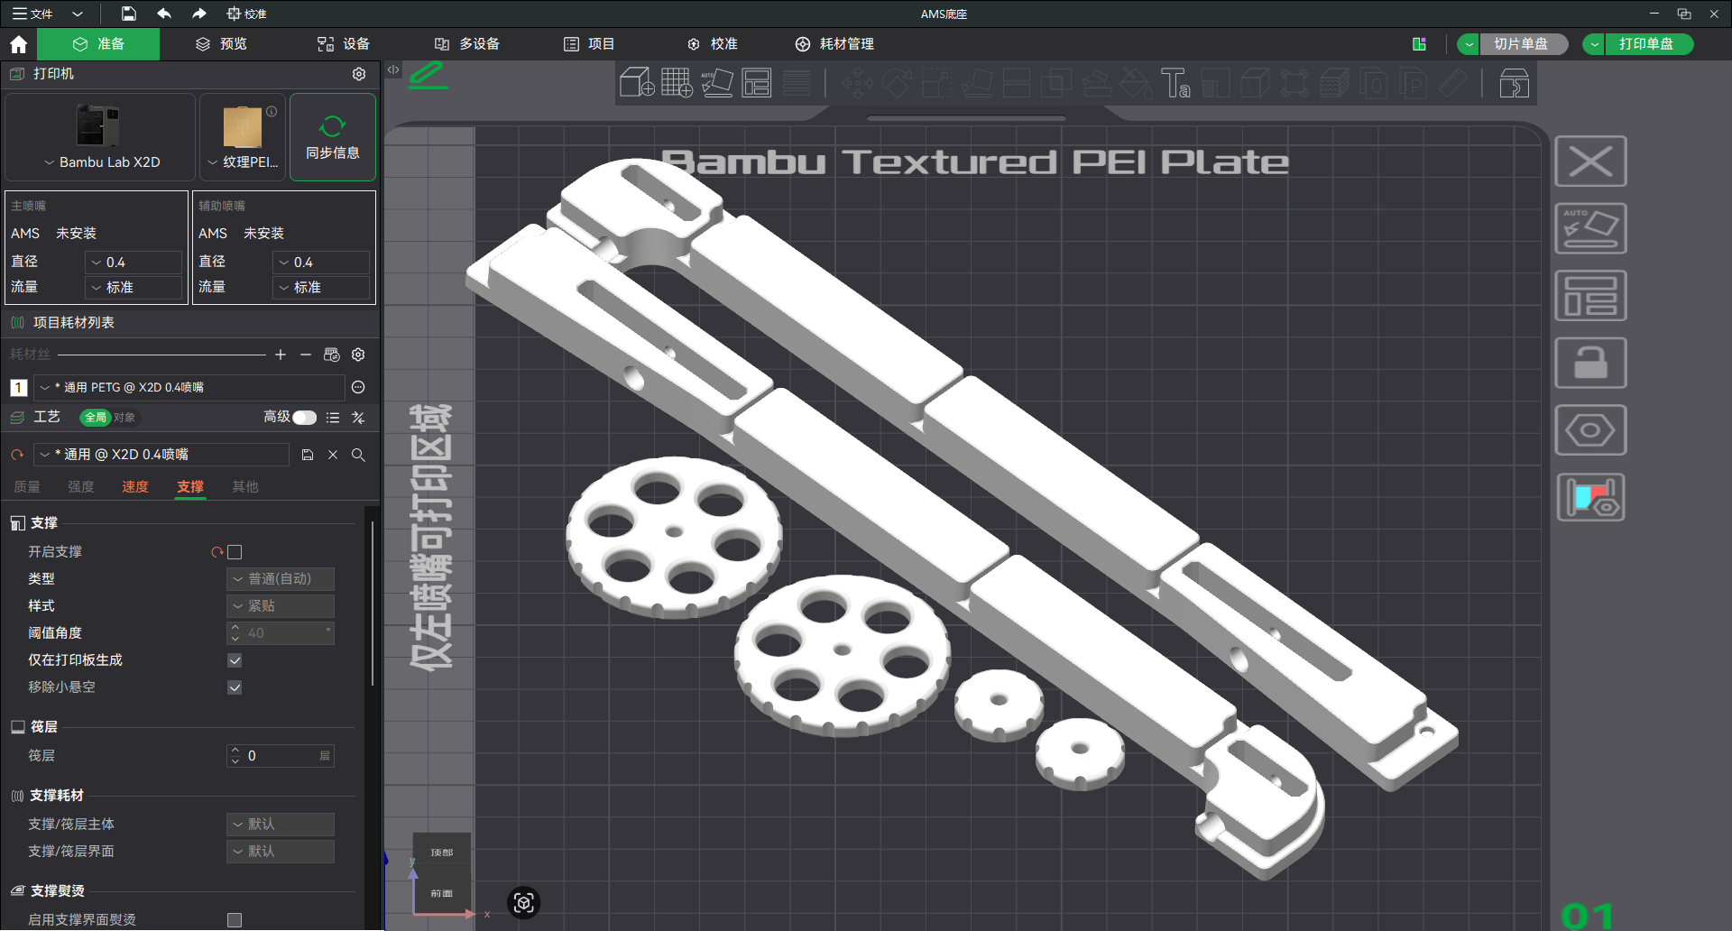The image size is (1732, 931).
Task: Click the plate close X icon
Action: (x=1590, y=161)
